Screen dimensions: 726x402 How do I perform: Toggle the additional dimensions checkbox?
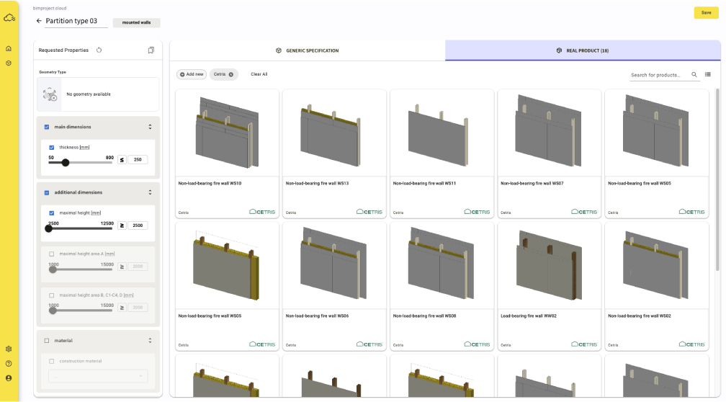47,192
